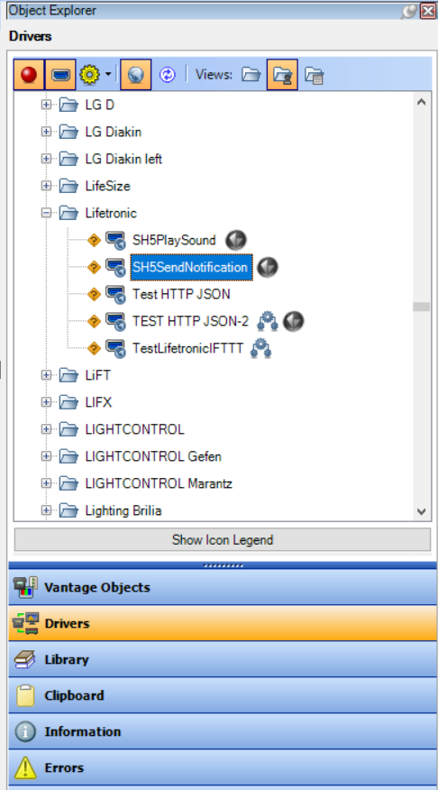Click the Show Icon Legend button

pos(223,539)
